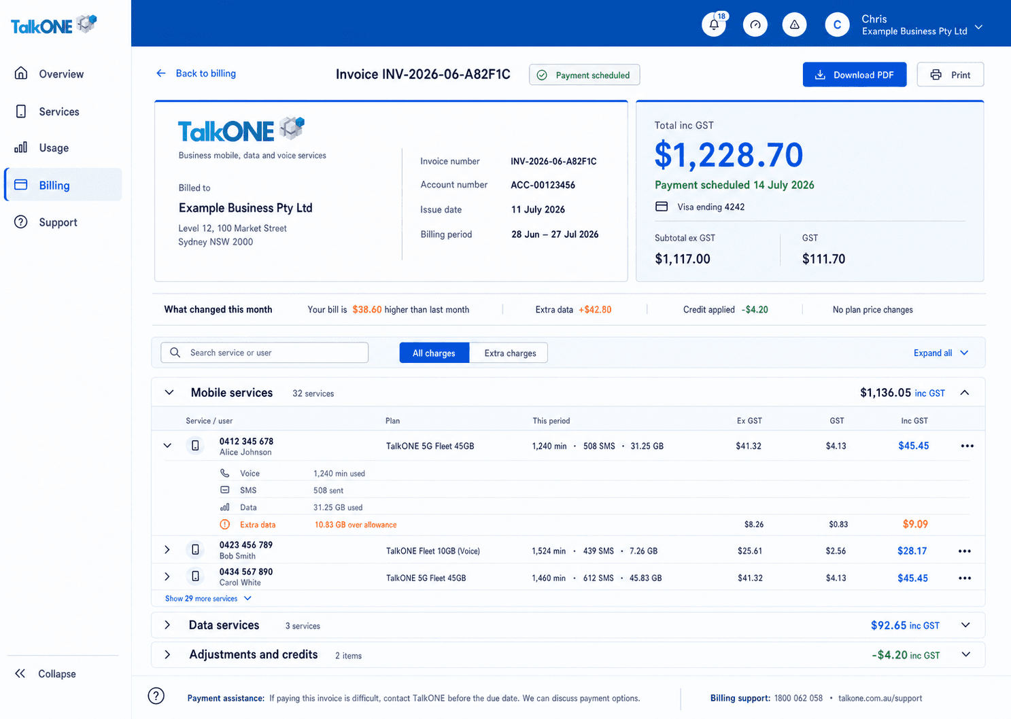Click the phone icon for 0412 345 678
1011x719 pixels.
coord(195,446)
